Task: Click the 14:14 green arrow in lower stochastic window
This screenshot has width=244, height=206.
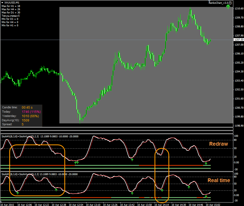Action: coord(162,190)
